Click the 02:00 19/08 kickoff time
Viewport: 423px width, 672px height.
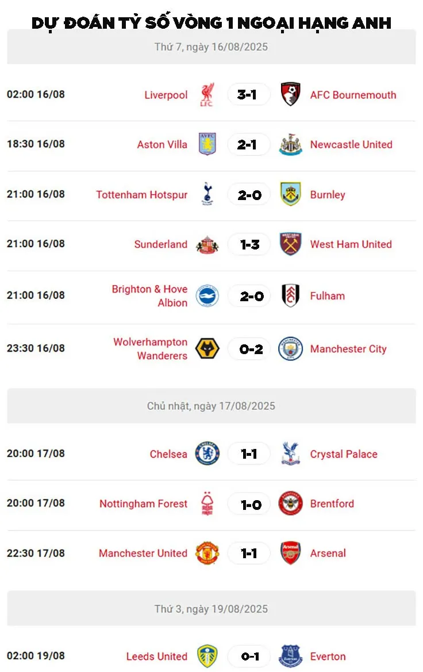pos(36,656)
